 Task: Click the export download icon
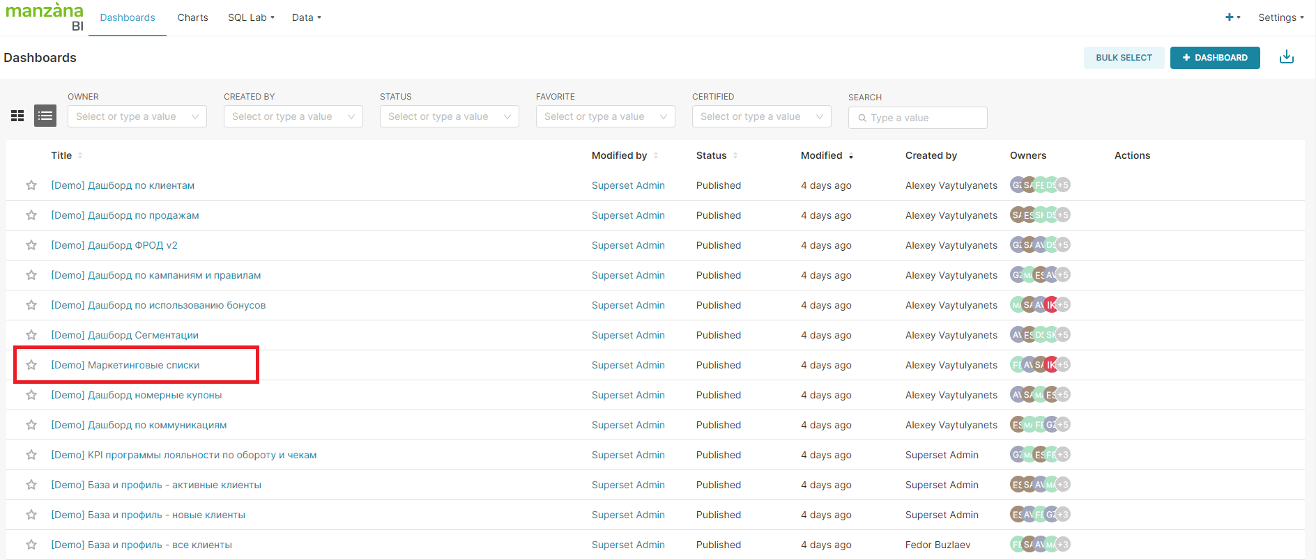tap(1286, 57)
